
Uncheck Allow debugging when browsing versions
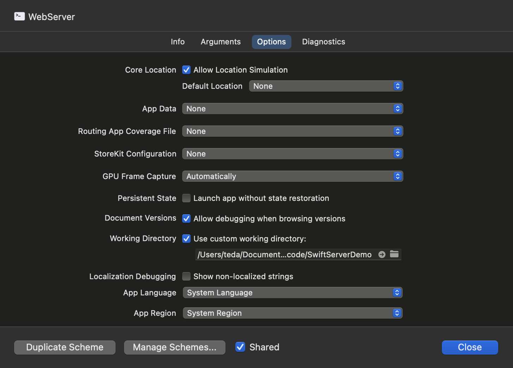(186, 219)
